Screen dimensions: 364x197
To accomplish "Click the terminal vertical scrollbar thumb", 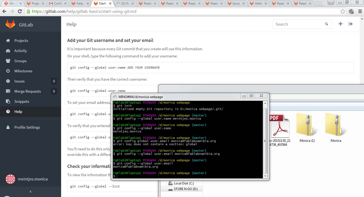I will (x=265, y=141).
